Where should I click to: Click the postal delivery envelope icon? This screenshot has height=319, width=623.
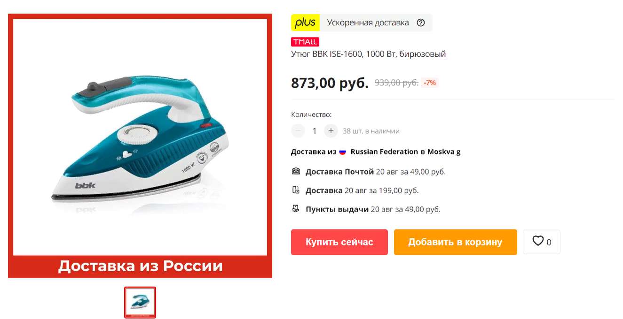coord(296,171)
